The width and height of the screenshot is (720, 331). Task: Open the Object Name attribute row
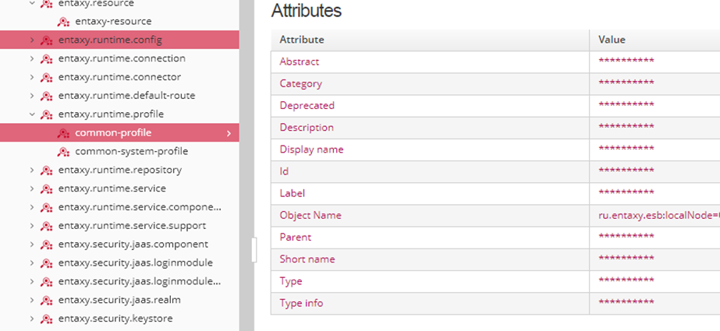[x=310, y=215]
